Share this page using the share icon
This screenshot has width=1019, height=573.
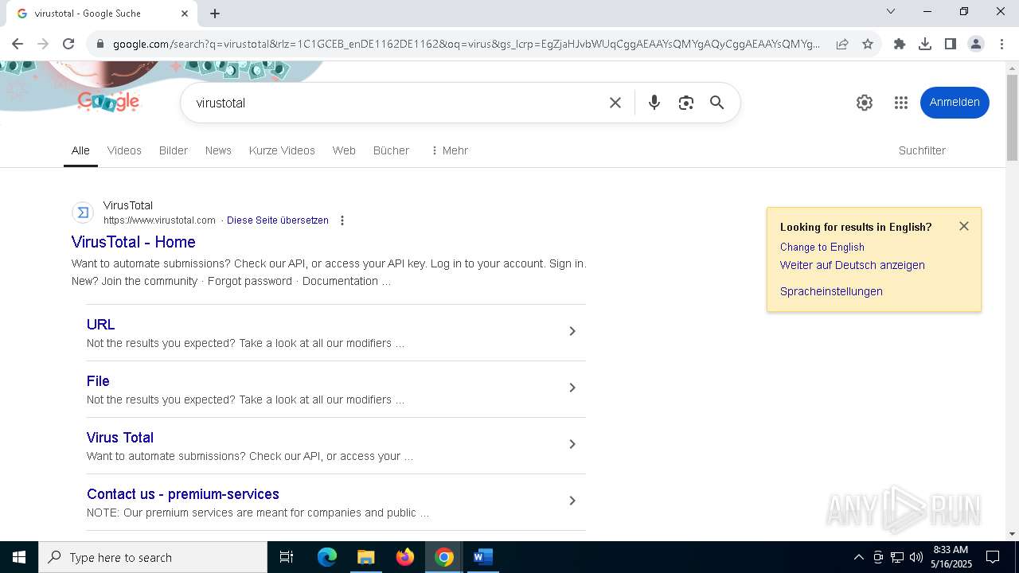click(841, 44)
